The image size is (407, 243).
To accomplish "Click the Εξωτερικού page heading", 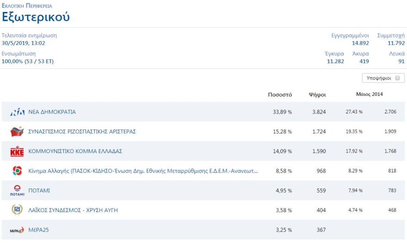I will [x=36, y=17].
